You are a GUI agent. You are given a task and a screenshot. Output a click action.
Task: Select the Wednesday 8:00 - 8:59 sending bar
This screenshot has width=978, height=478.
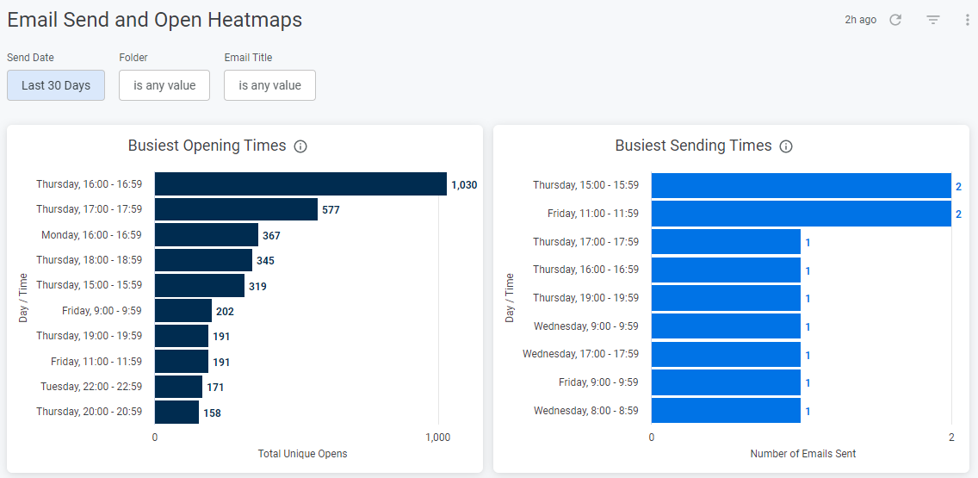point(726,411)
